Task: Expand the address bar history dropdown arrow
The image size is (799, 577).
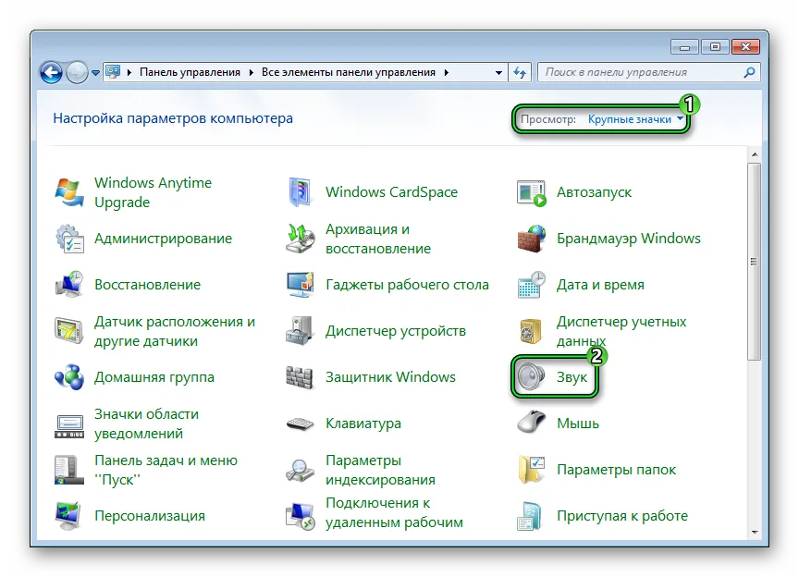Action: coord(499,72)
